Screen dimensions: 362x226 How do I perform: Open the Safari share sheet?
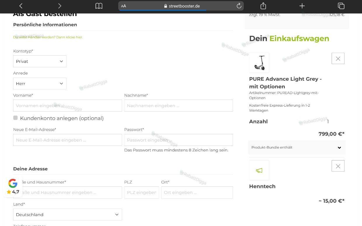(x=263, y=6)
